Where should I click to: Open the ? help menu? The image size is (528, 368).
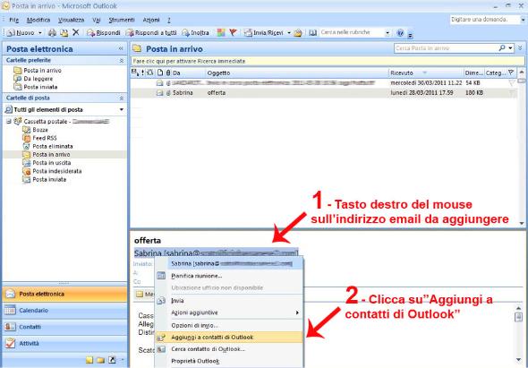pos(169,20)
